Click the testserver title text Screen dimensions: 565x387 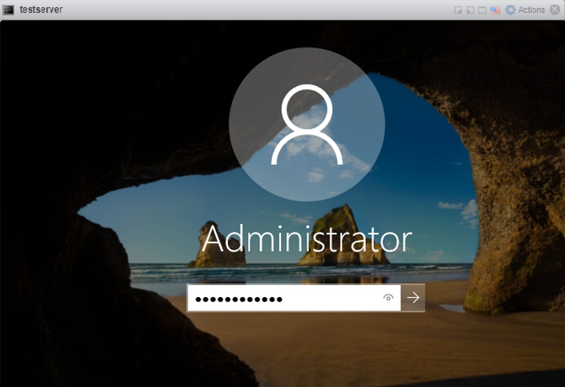pos(41,10)
